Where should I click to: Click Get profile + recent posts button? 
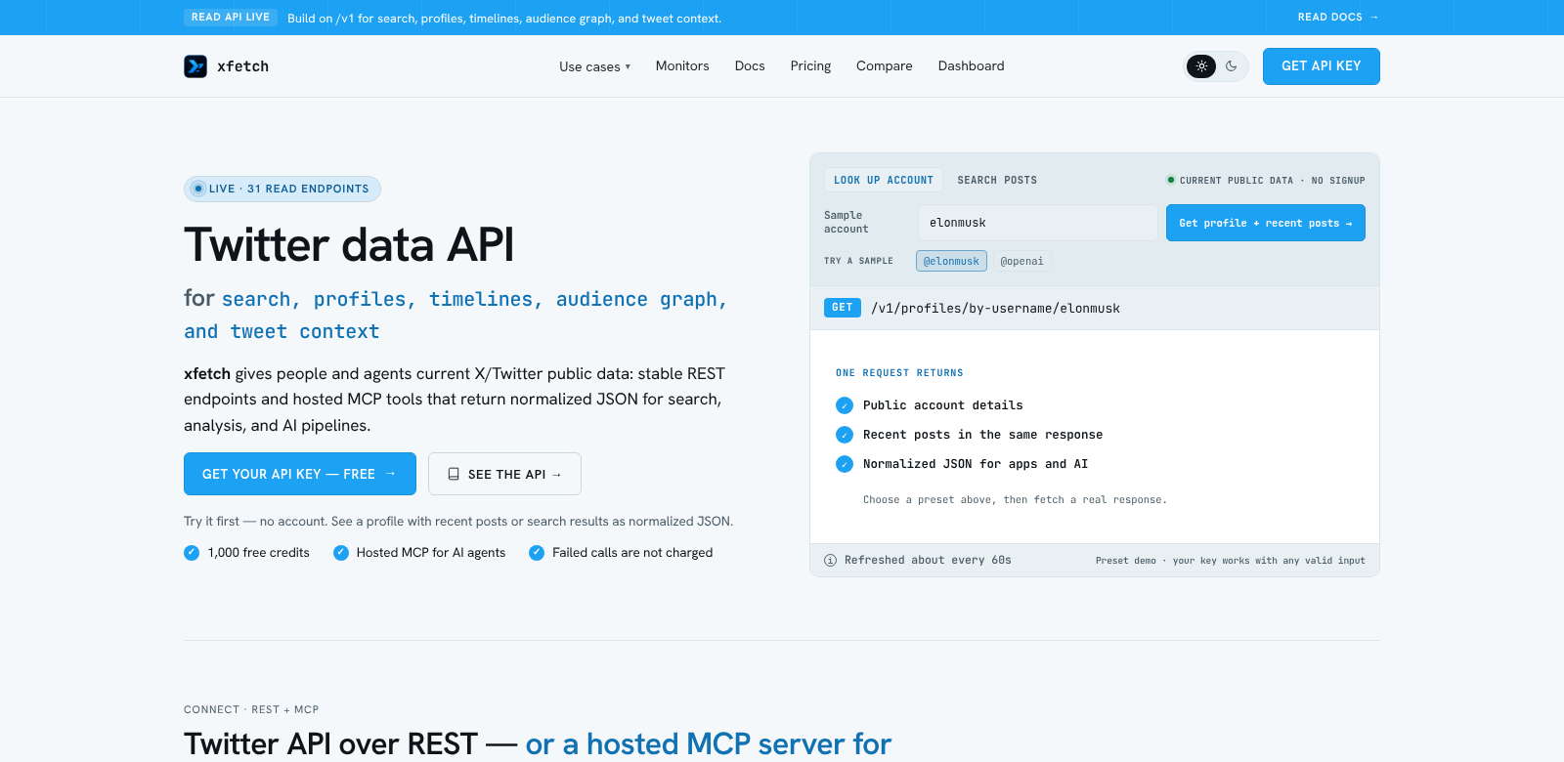(1266, 223)
